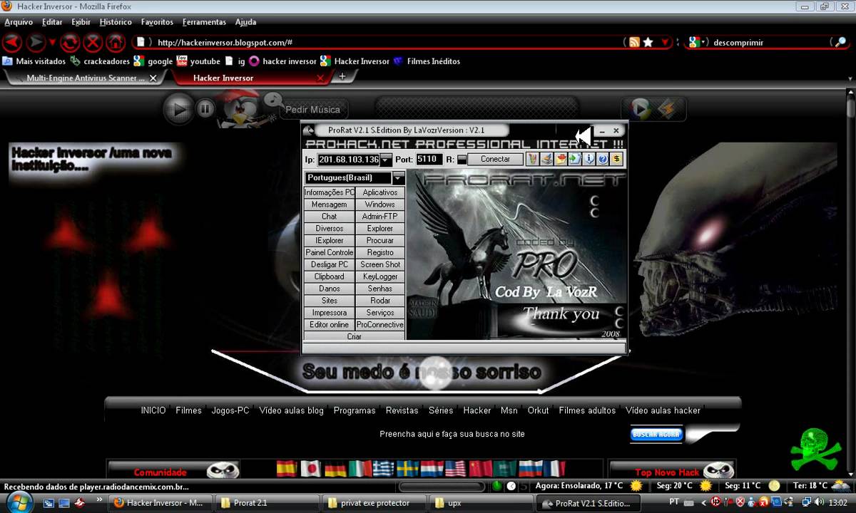Open the Ferramentas menu
The image size is (856, 513).
point(204,22)
